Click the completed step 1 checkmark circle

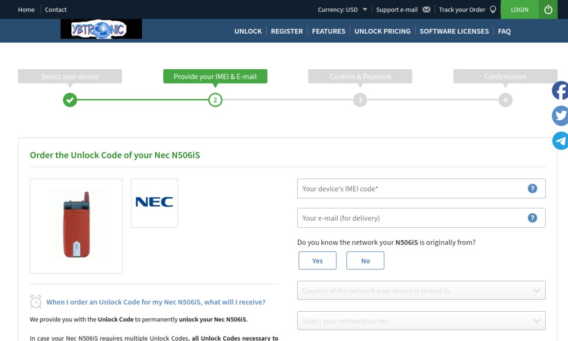pos(70,100)
